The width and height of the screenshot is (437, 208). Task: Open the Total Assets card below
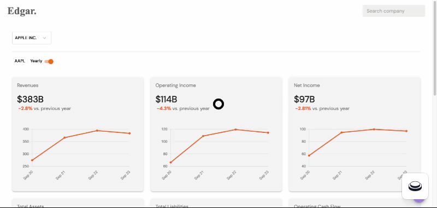(78, 203)
